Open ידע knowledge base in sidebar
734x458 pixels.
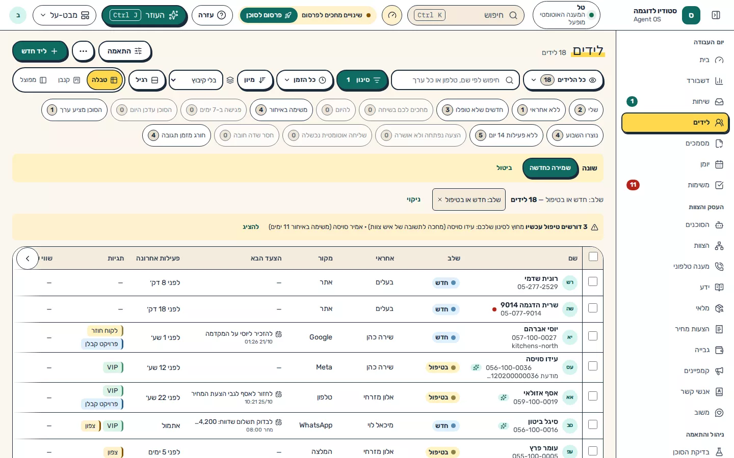(x=675, y=288)
